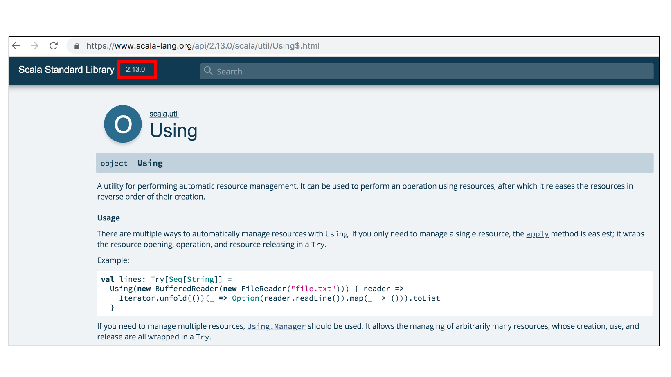
Task: Click the search magnifier icon
Action: pos(208,71)
